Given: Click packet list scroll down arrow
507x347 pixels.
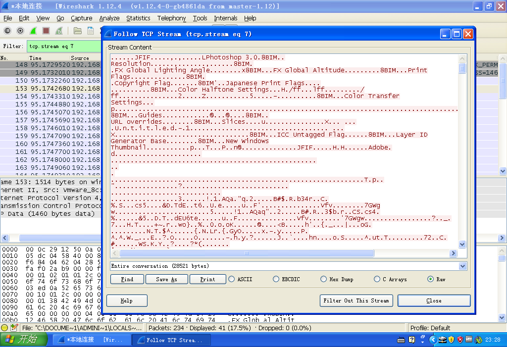Looking at the screenshot, I should pos(503,171).
